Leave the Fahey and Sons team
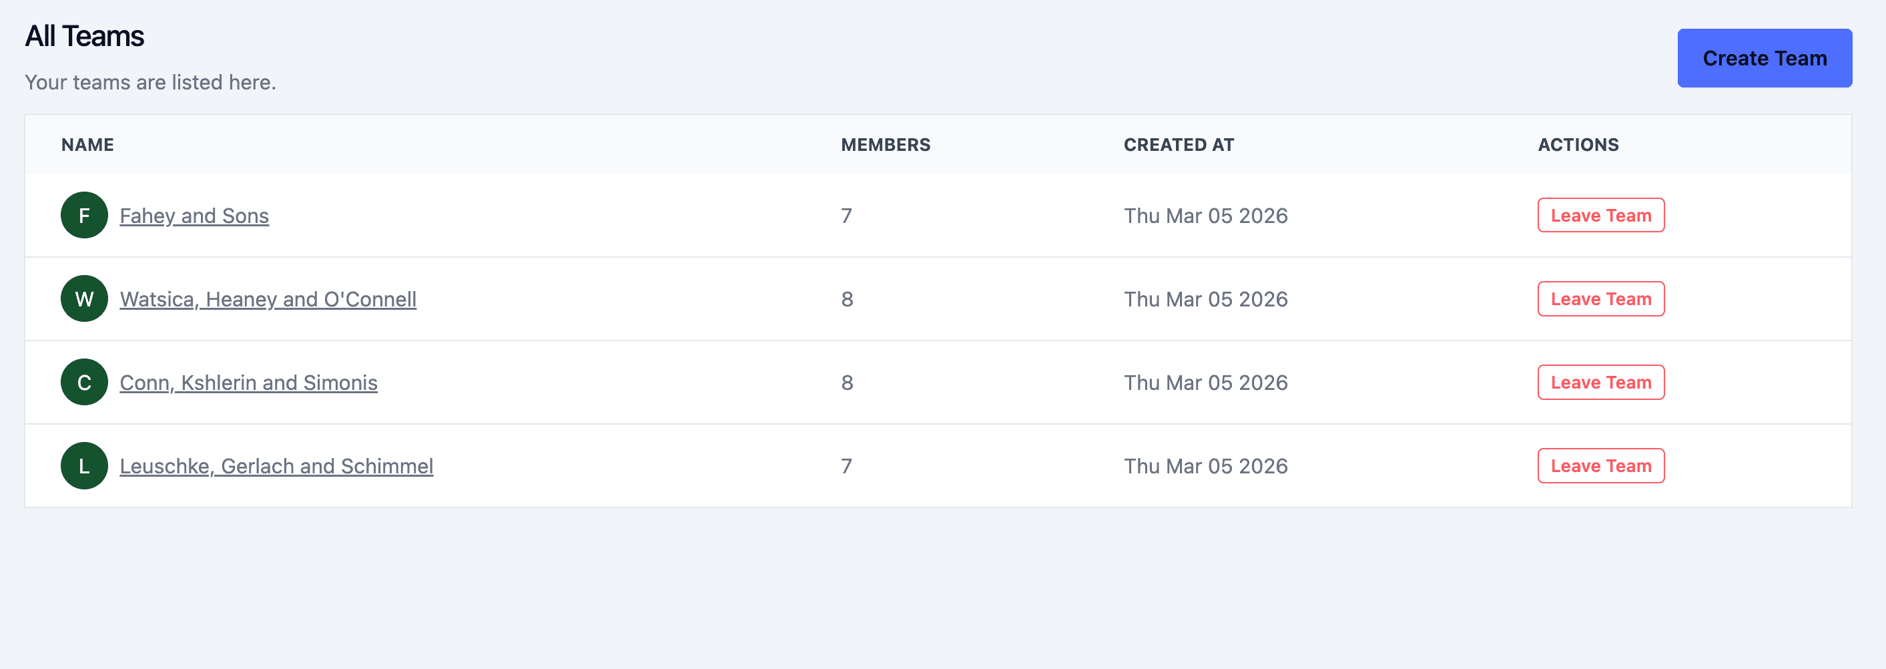Viewport: 1886px width, 669px height. pyautogui.click(x=1600, y=215)
